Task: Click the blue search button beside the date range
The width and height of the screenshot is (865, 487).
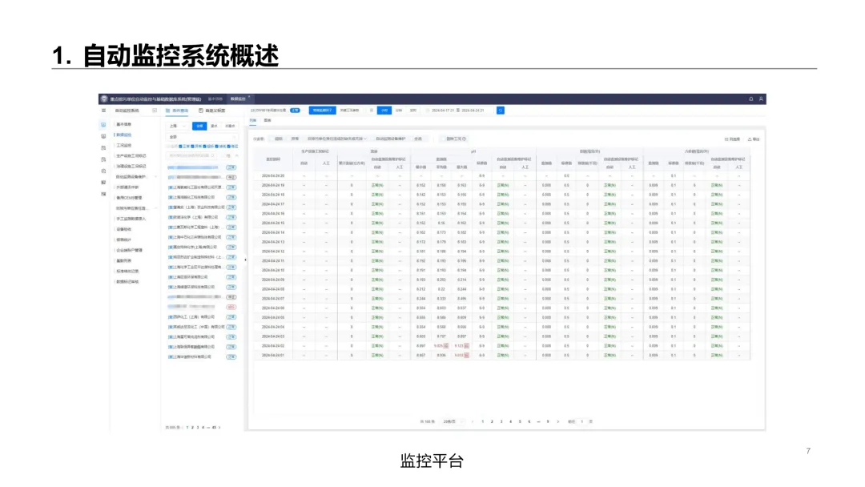Action: tap(501, 111)
